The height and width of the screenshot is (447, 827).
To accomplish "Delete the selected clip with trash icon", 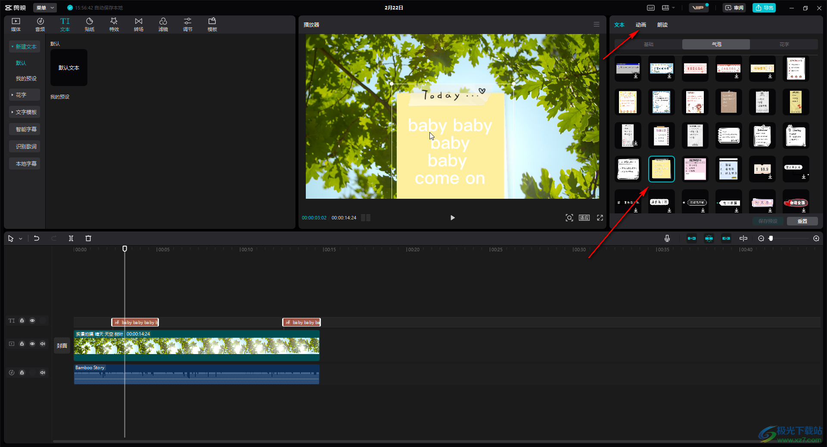I will pyautogui.click(x=88, y=238).
